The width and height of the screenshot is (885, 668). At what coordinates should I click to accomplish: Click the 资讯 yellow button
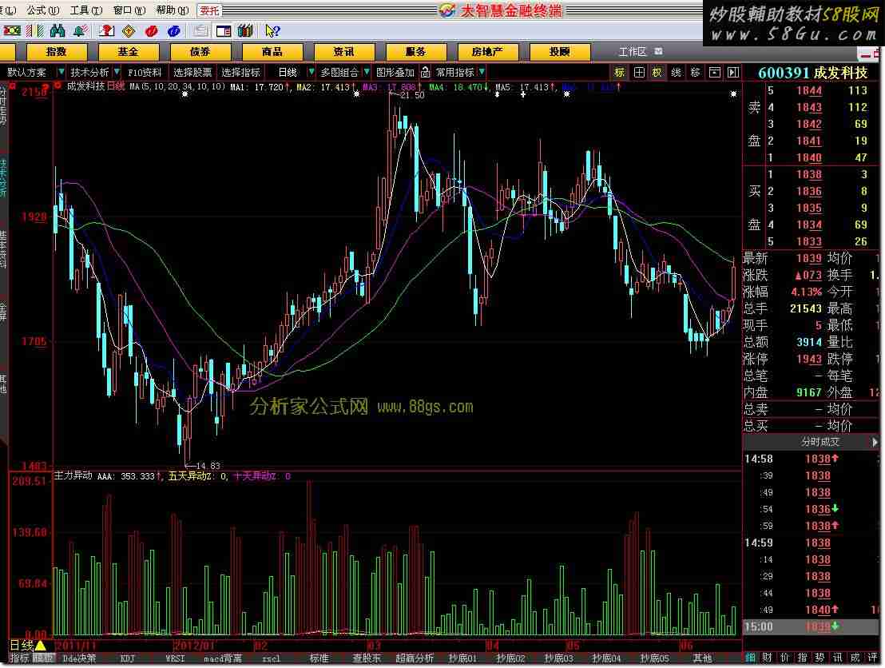click(x=343, y=52)
